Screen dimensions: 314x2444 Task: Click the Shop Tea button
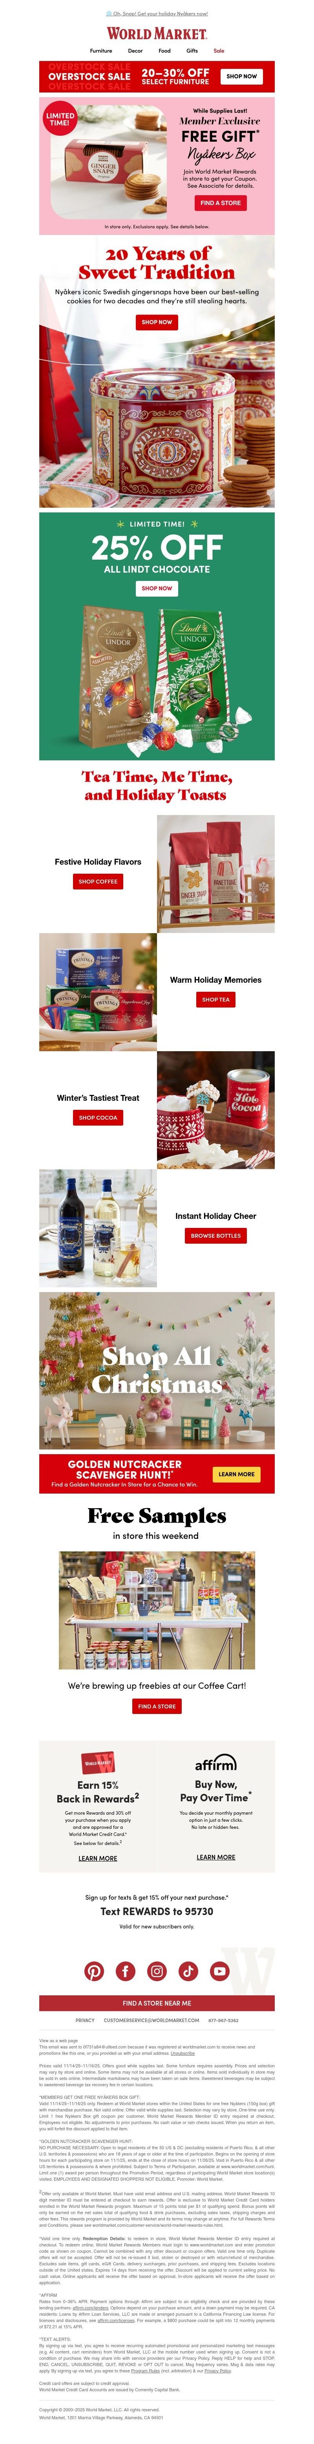[215, 999]
